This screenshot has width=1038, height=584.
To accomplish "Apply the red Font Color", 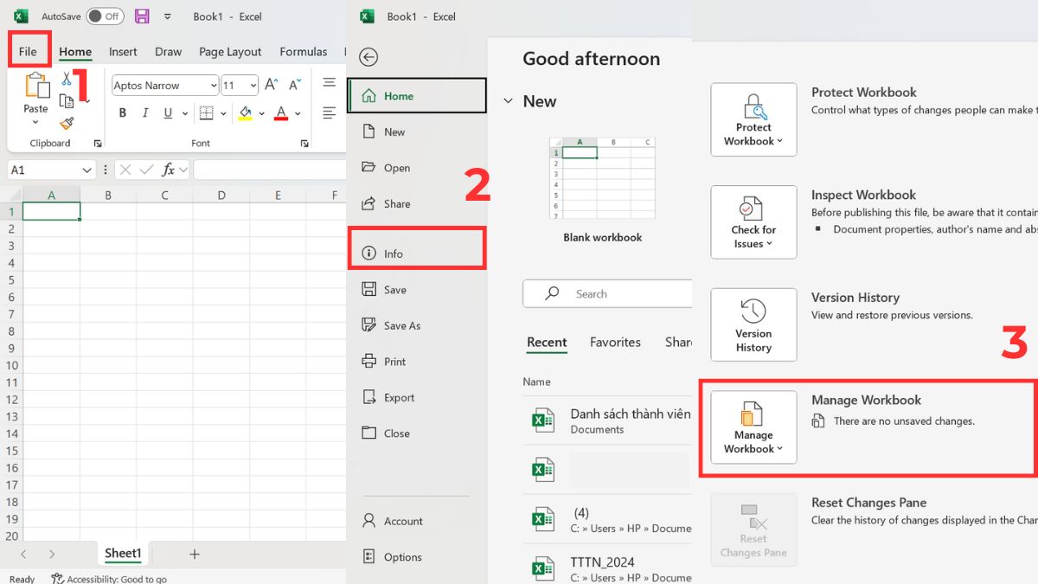I will point(280,113).
